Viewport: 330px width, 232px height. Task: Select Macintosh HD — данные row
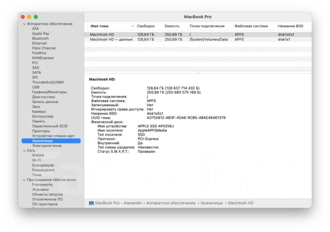tap(198, 39)
